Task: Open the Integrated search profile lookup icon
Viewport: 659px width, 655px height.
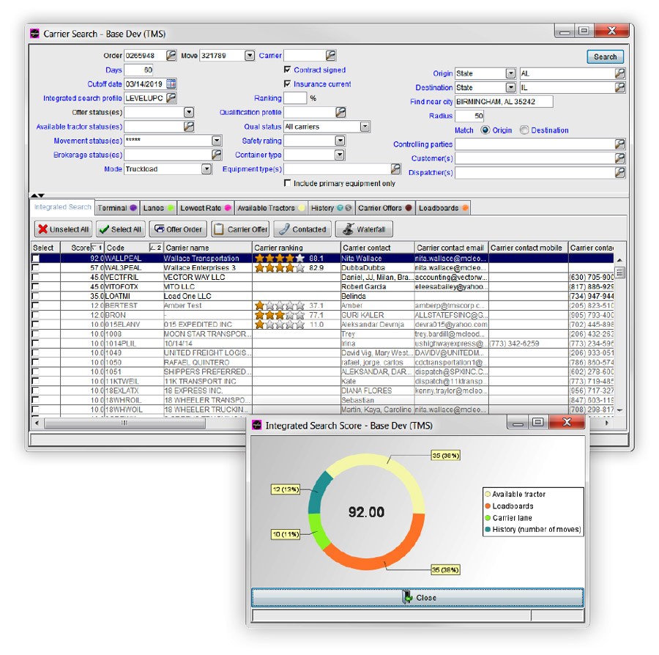Action: click(171, 97)
